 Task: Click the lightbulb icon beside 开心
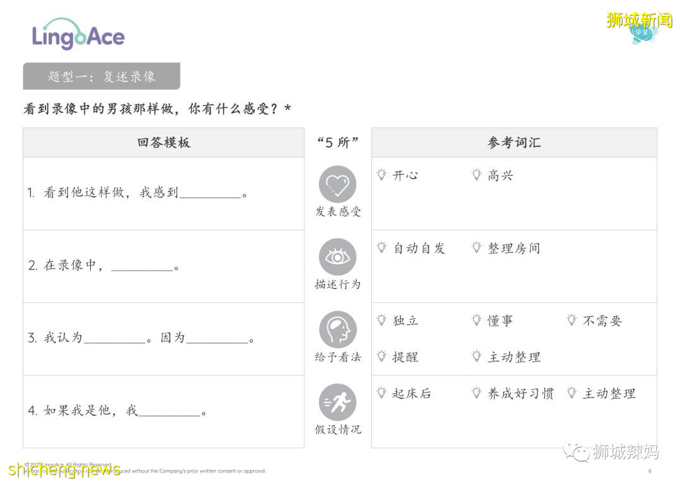[381, 175]
